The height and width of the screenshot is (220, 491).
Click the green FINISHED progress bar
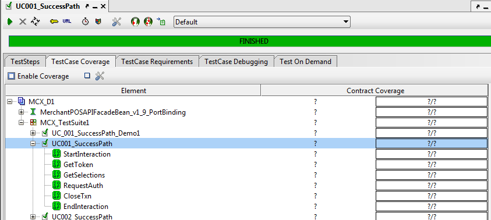point(253,41)
